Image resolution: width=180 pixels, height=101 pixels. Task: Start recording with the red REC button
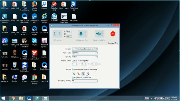[113, 34]
